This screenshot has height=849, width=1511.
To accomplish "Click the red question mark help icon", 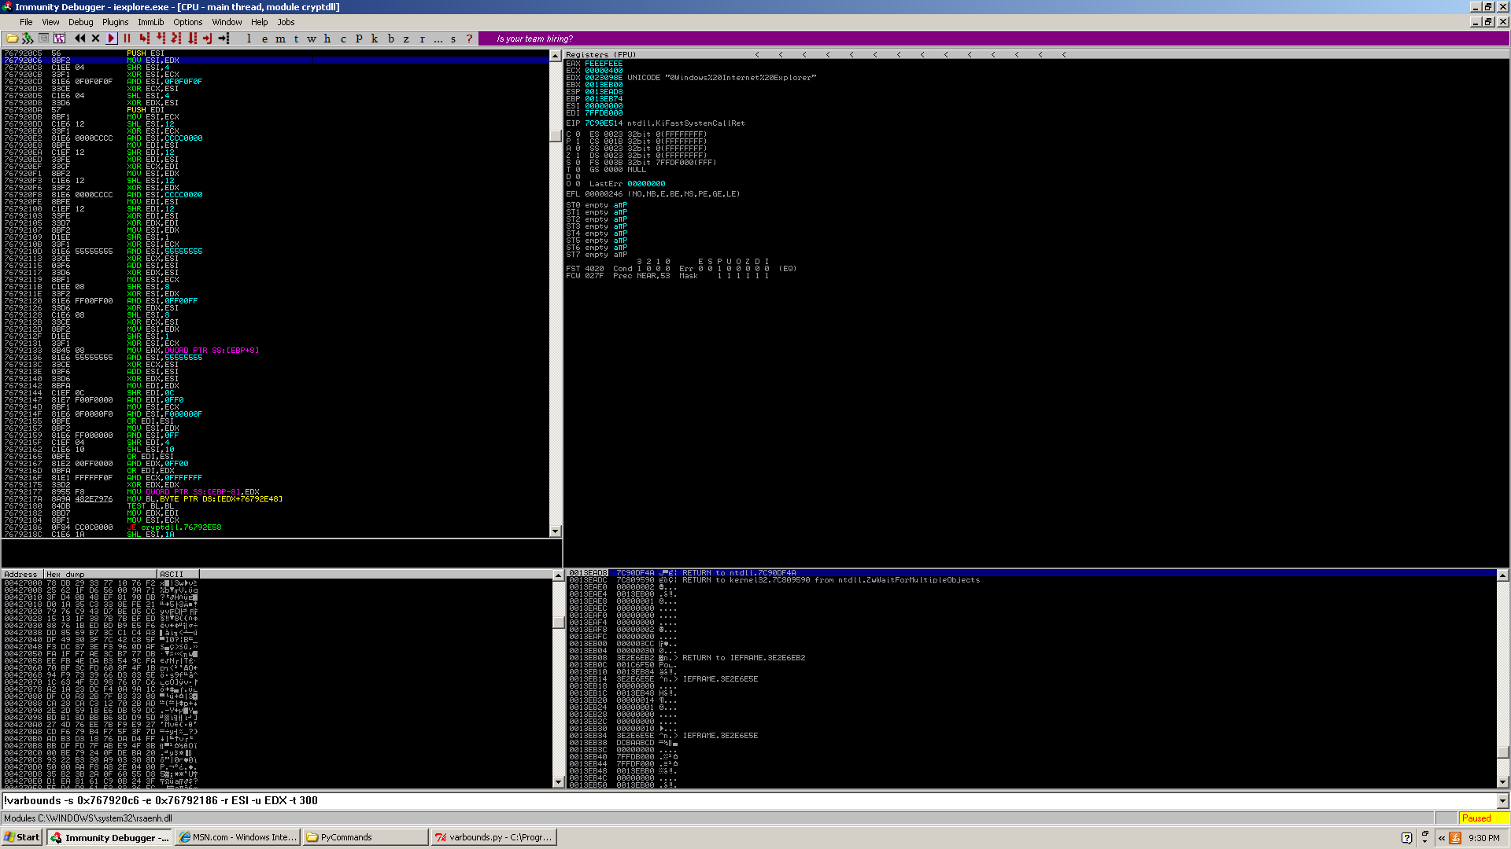I will [x=469, y=38].
